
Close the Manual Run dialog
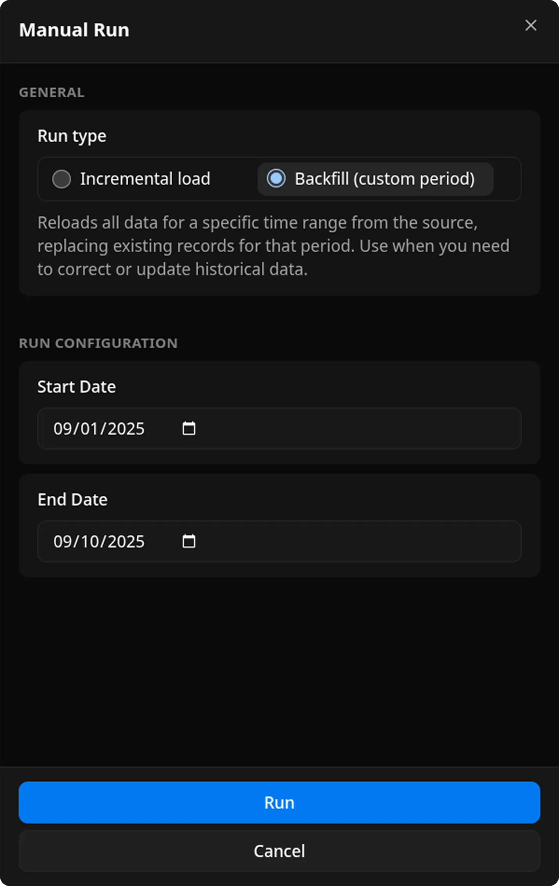(530, 25)
